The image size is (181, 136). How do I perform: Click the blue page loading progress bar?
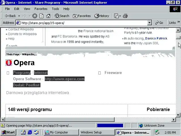click(110, 126)
